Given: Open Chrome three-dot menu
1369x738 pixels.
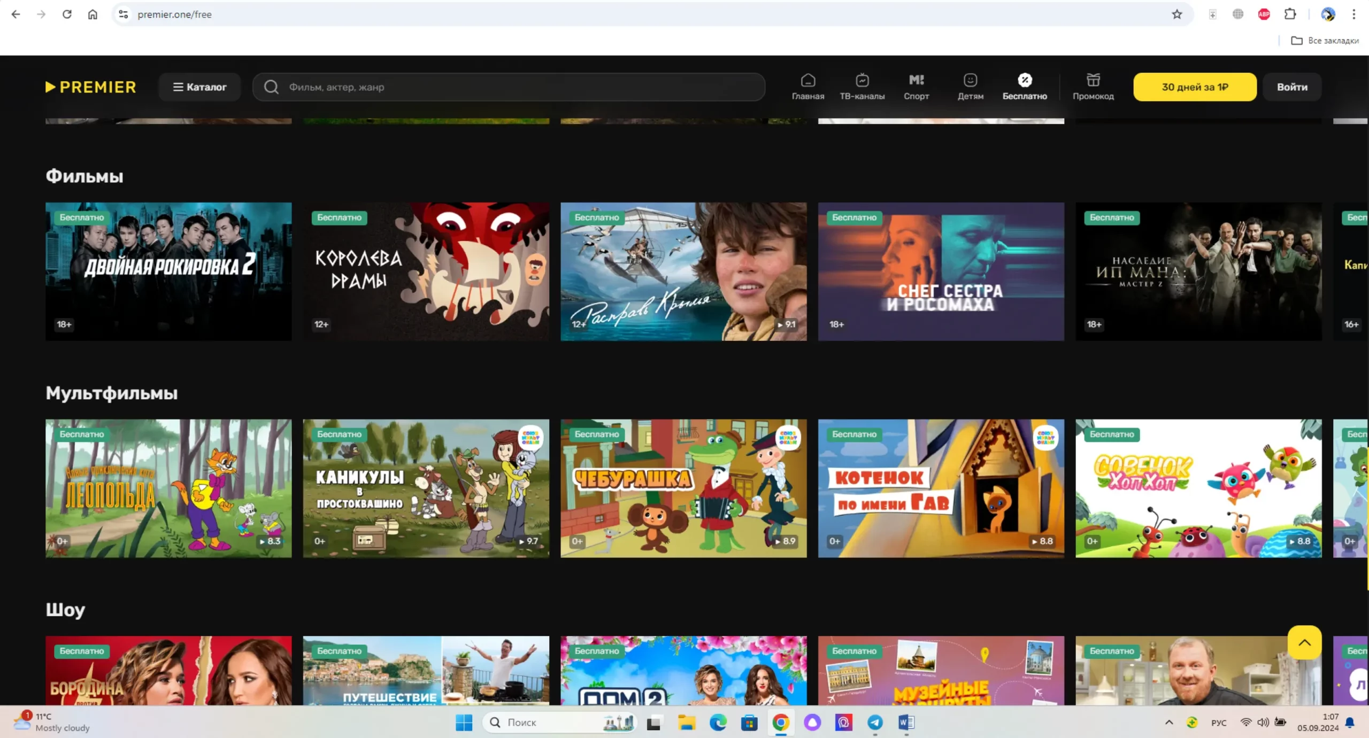Looking at the screenshot, I should [1353, 14].
